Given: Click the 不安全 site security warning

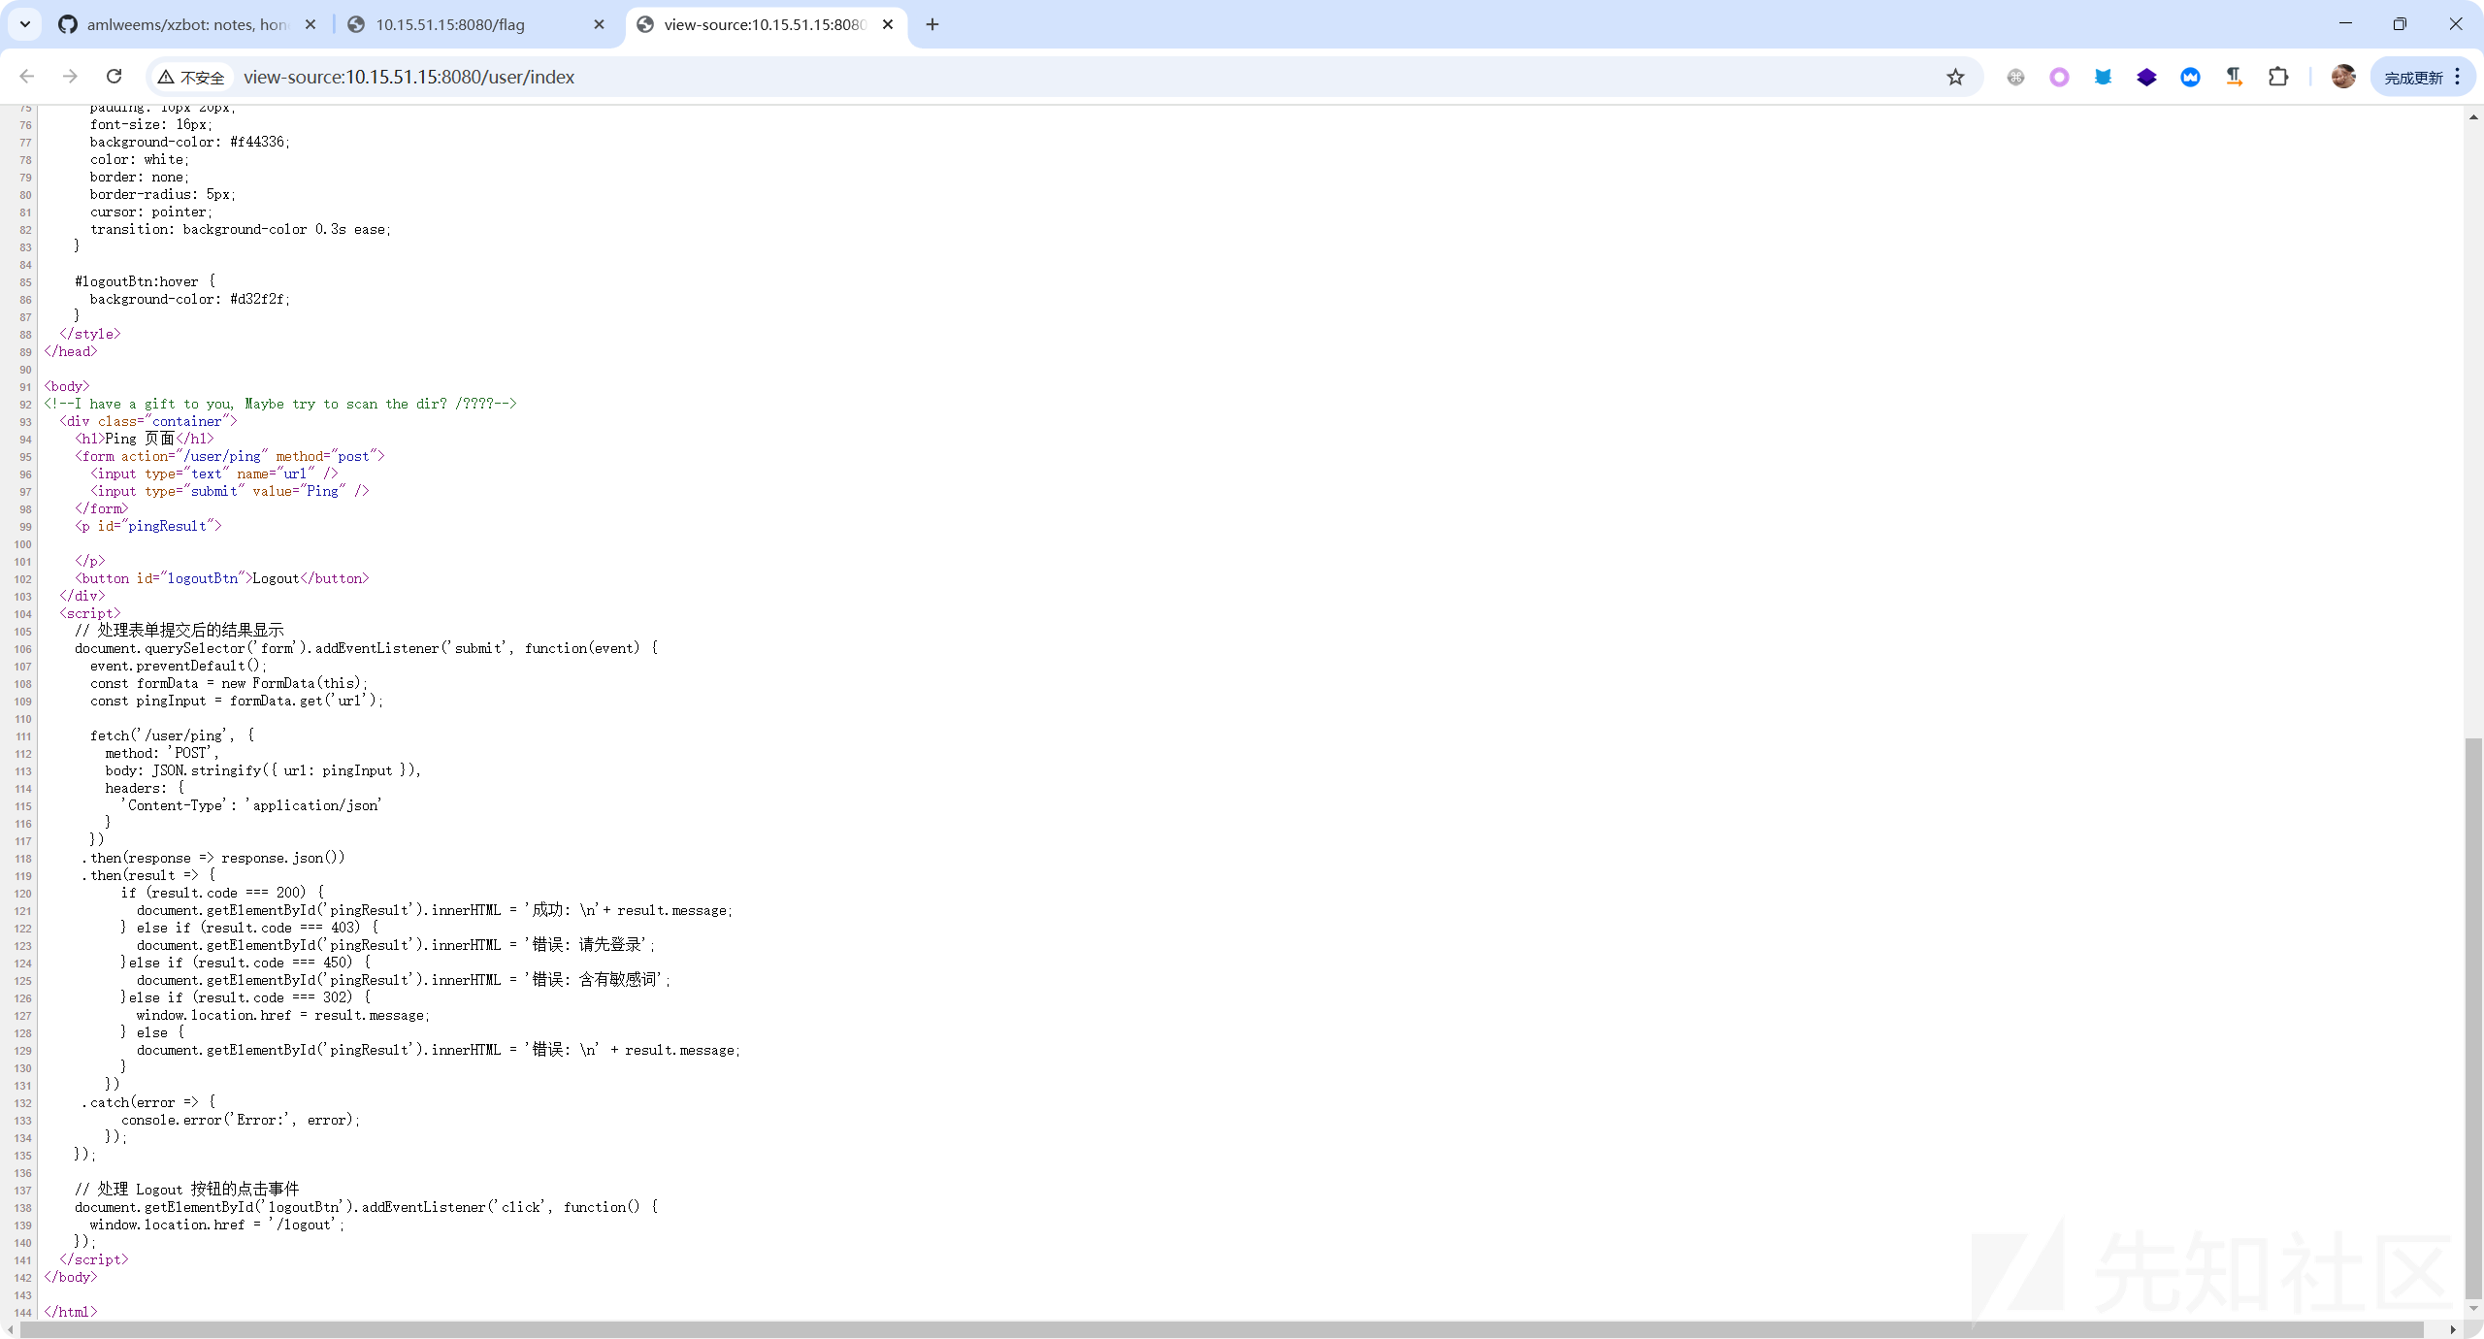Looking at the screenshot, I should pos(191,78).
